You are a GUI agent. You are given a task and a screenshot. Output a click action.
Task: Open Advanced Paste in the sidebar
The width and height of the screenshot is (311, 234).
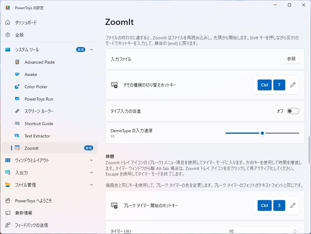[39, 62]
